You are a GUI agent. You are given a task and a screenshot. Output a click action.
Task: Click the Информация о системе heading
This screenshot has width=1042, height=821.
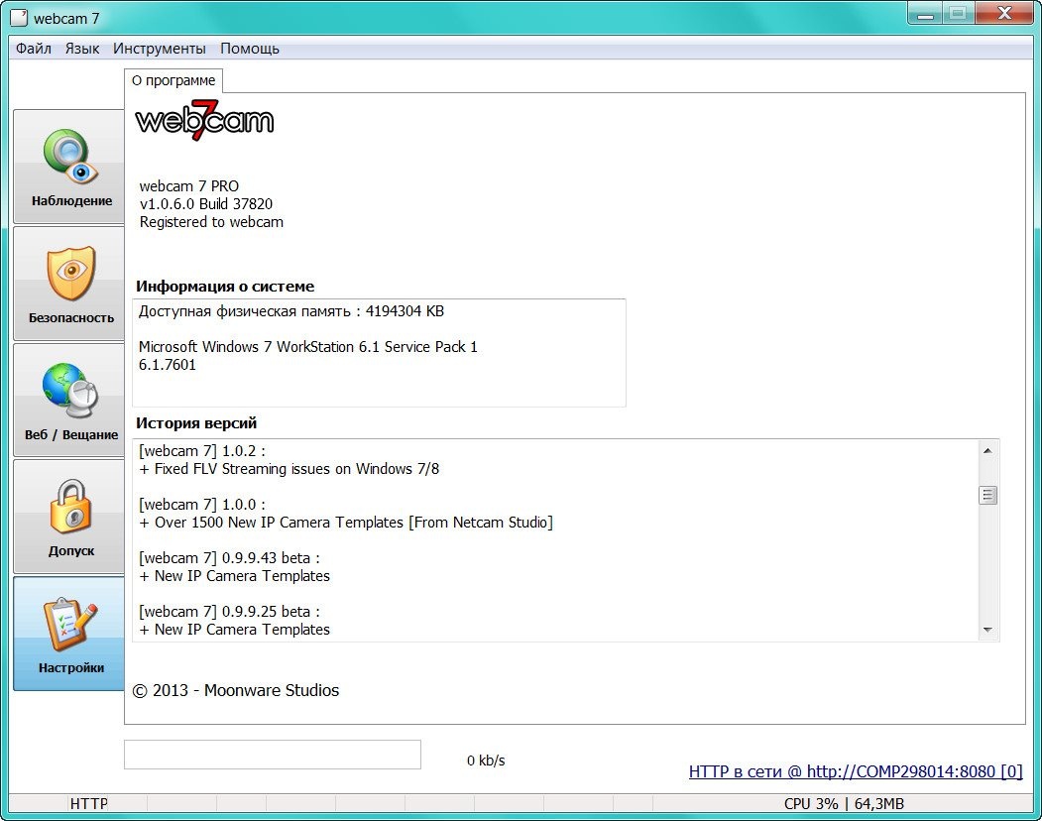point(225,287)
